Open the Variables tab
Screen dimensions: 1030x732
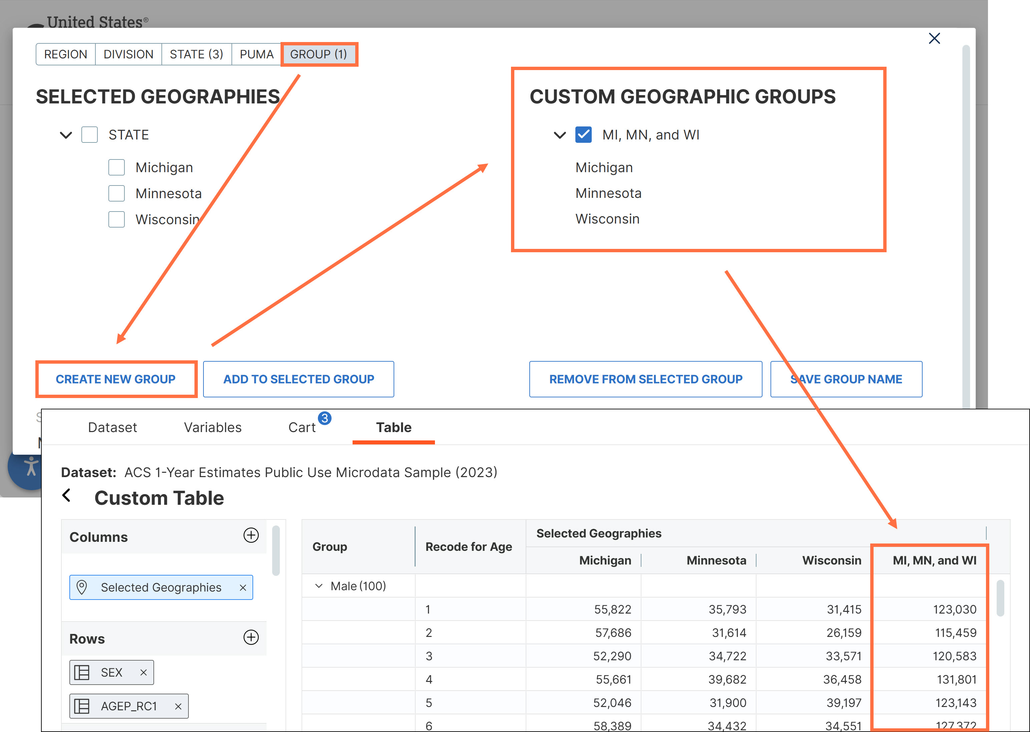(x=213, y=427)
